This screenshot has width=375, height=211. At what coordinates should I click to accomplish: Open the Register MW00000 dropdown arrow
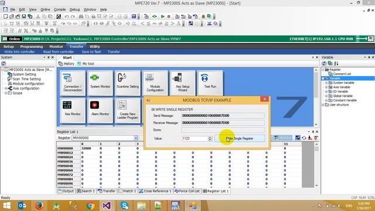[x=135, y=138]
